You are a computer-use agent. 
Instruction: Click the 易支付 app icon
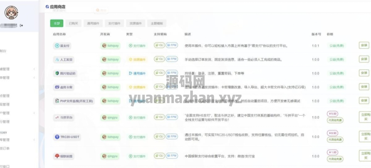pyautogui.click(x=57, y=46)
